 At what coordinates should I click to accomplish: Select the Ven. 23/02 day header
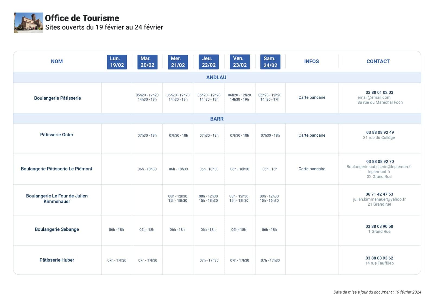(x=240, y=62)
